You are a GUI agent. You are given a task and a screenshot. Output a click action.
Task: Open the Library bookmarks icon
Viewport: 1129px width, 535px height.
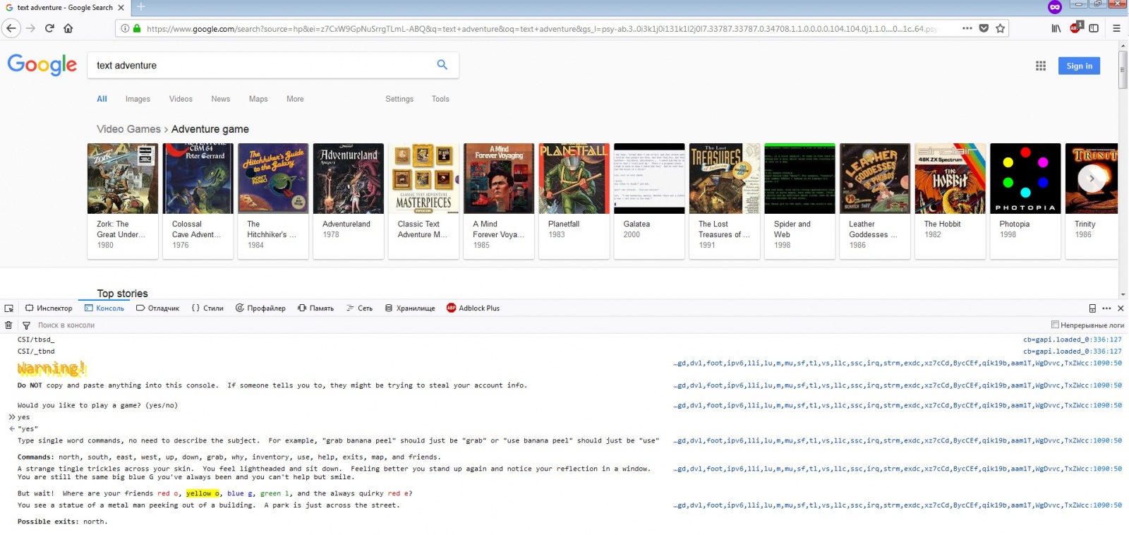click(x=1056, y=28)
